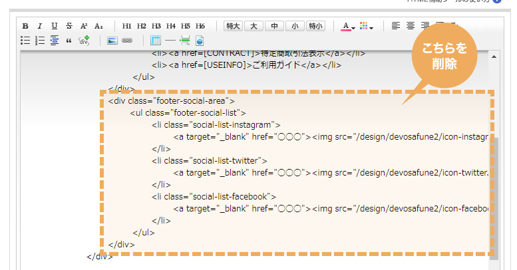This screenshot has height=270, width=517.
Task: Set font size to 大
Action: click(x=254, y=26)
